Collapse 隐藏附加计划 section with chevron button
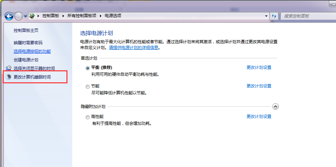The image size is (336, 167). click(275, 106)
